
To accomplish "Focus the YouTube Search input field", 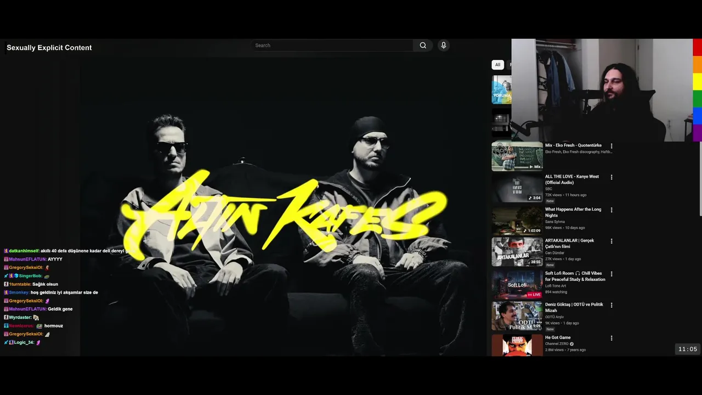I will point(333,46).
